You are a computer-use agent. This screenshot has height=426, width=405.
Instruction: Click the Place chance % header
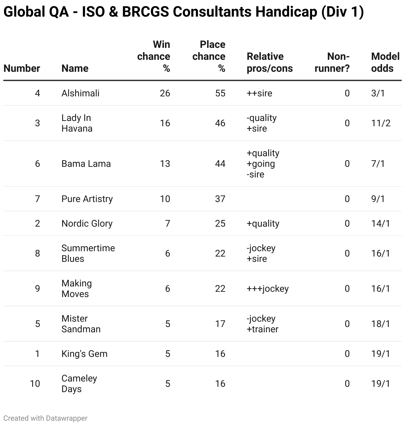[x=209, y=56]
